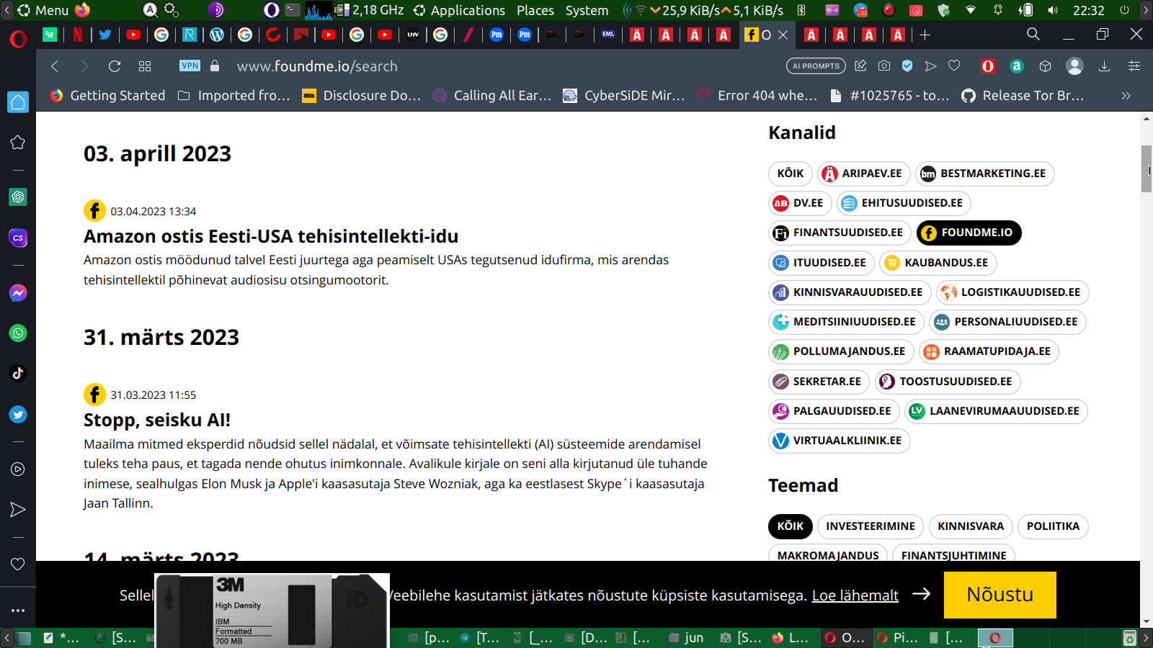Open article 'Amazon ostis Eesti-USA tehisintellekti-idu'
The width and height of the screenshot is (1153, 648).
pos(271,236)
